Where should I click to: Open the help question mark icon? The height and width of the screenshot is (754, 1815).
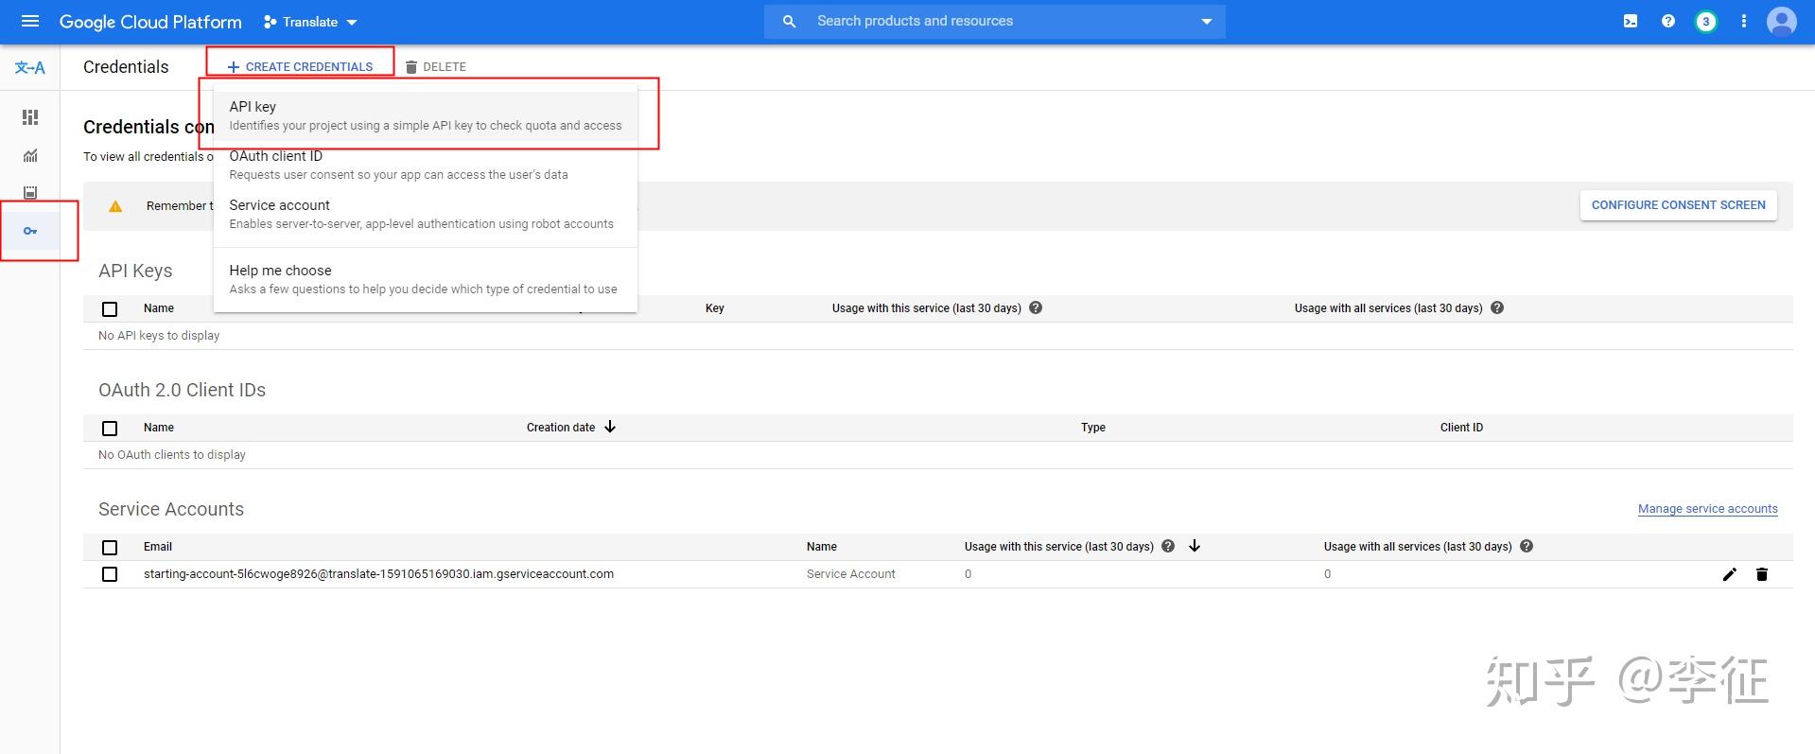click(1668, 21)
